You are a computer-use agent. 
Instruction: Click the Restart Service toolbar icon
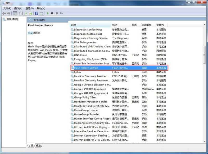click(x=61, y=13)
